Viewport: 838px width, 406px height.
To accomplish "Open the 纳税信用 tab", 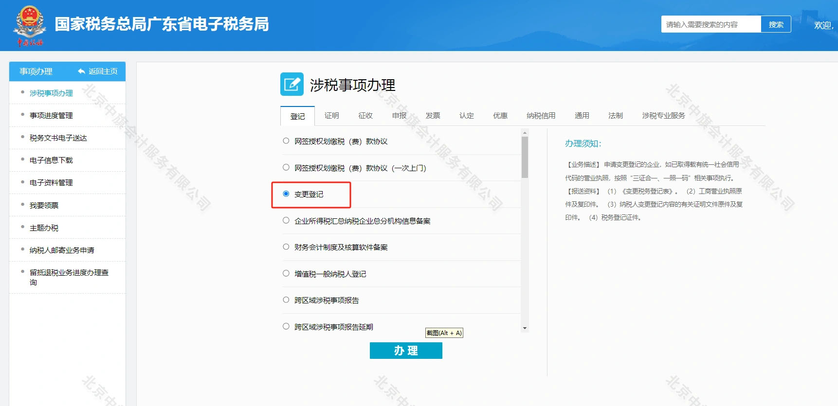I will coord(541,116).
